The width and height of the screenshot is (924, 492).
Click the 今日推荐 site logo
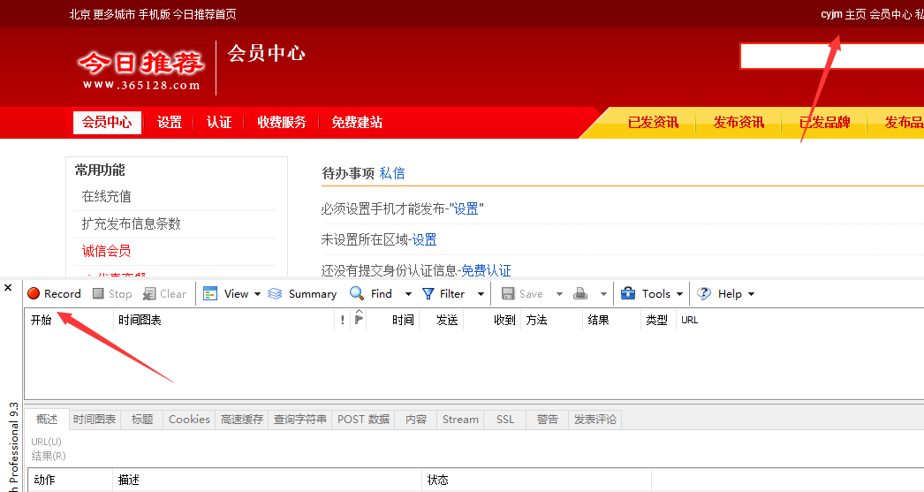[x=141, y=70]
